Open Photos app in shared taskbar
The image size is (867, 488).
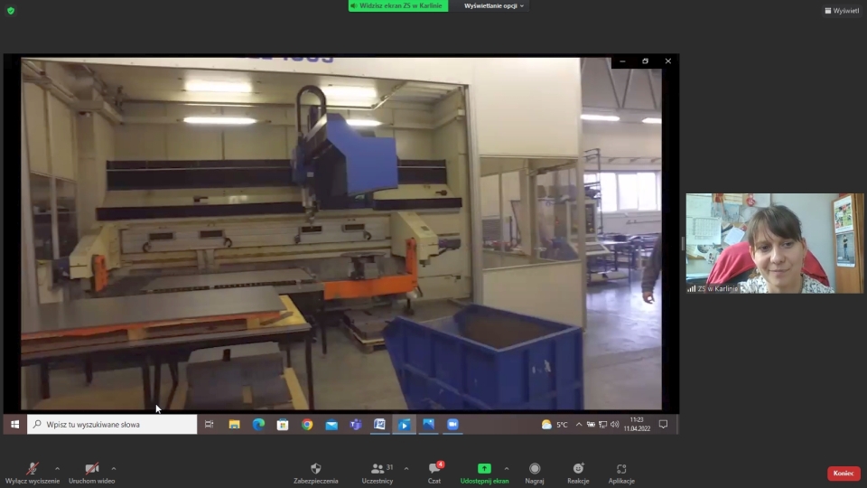tap(428, 425)
